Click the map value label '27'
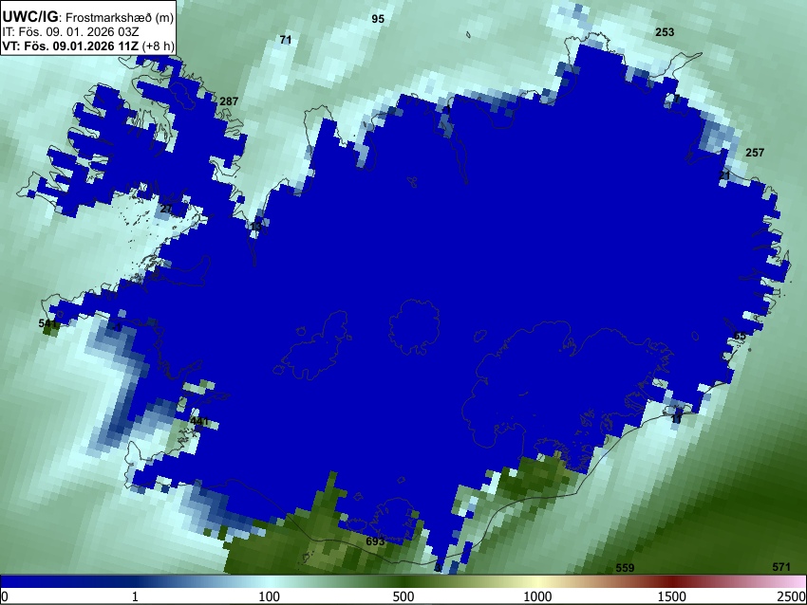This screenshot has height=605, width=807. [x=166, y=209]
